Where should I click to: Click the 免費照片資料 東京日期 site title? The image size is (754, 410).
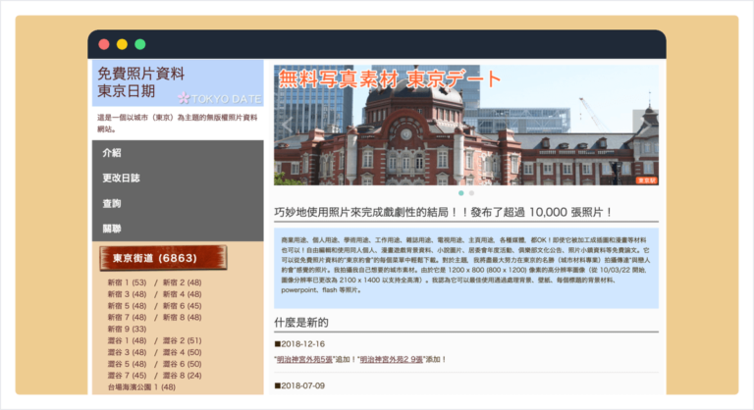point(141,82)
